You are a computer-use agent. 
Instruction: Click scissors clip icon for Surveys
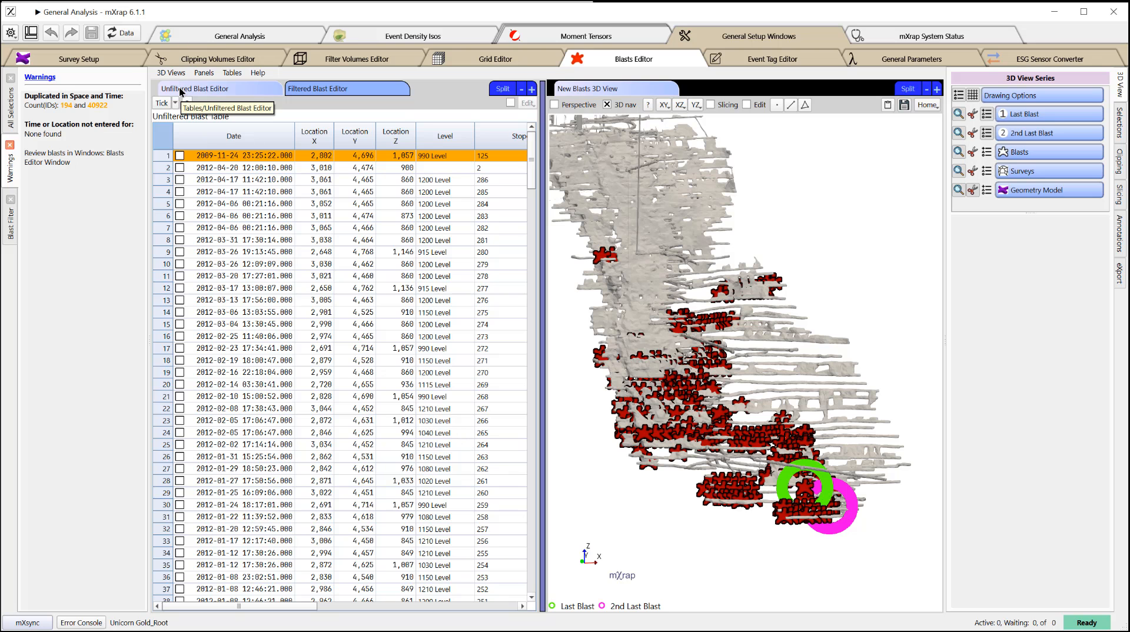pos(972,171)
